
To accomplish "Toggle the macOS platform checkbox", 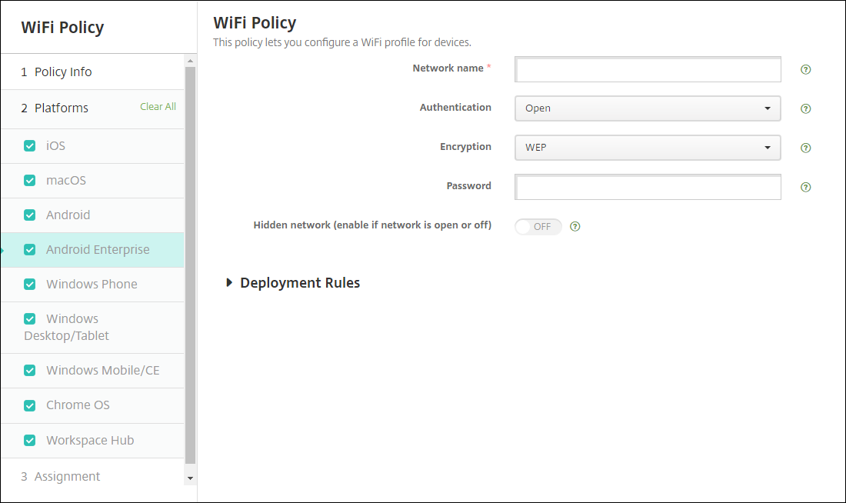I will (30, 180).
